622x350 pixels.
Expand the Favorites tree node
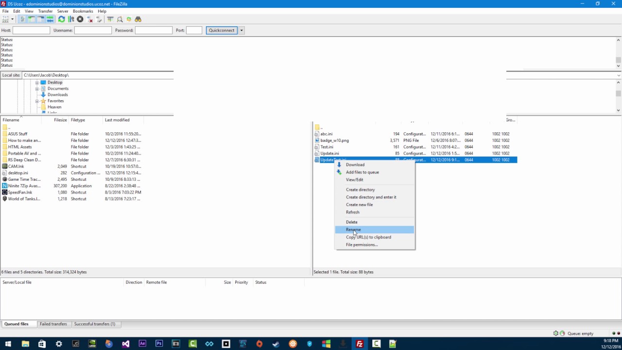(37, 101)
